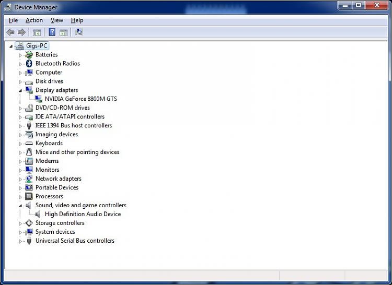Click the IEEE 1394 Bus host controllers icon
Image resolution: width=392 pixels, height=285 pixels.
click(29, 125)
